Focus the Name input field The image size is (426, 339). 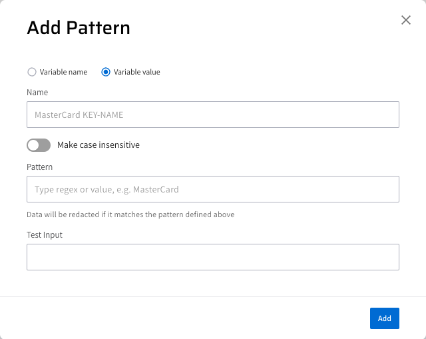pyautogui.click(x=213, y=115)
